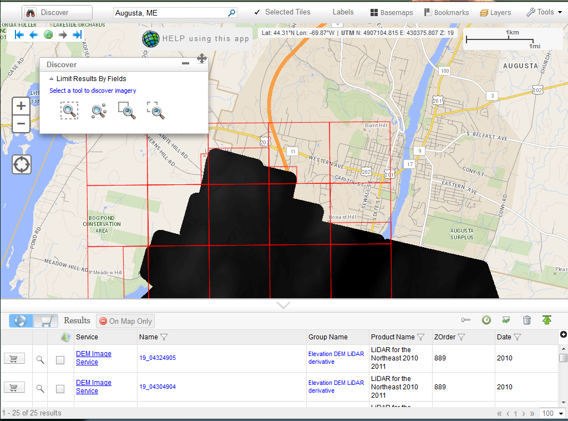Expand the Tools dropdown
Screen dimensions: 568x421
click(544, 12)
